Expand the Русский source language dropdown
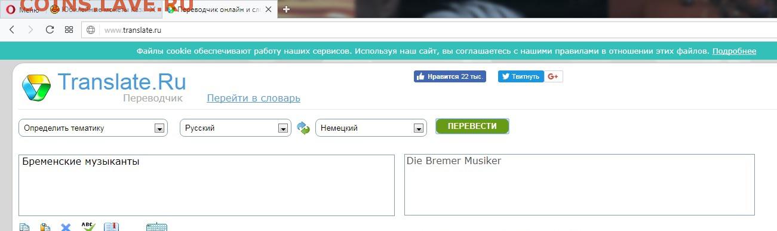Viewport: 777px width, 231px height. (235, 128)
